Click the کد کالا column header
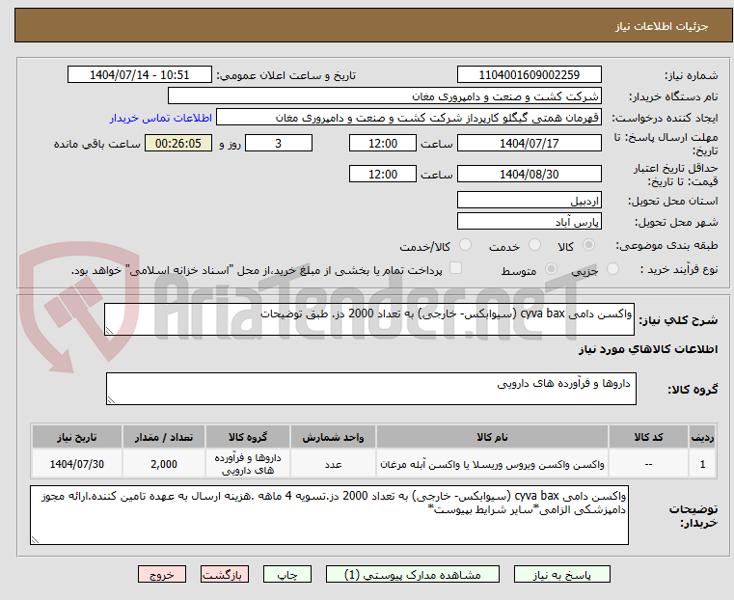 point(648,437)
